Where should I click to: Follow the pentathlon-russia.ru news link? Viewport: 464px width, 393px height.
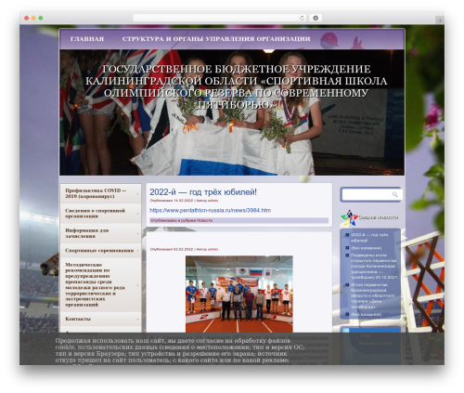click(211, 210)
